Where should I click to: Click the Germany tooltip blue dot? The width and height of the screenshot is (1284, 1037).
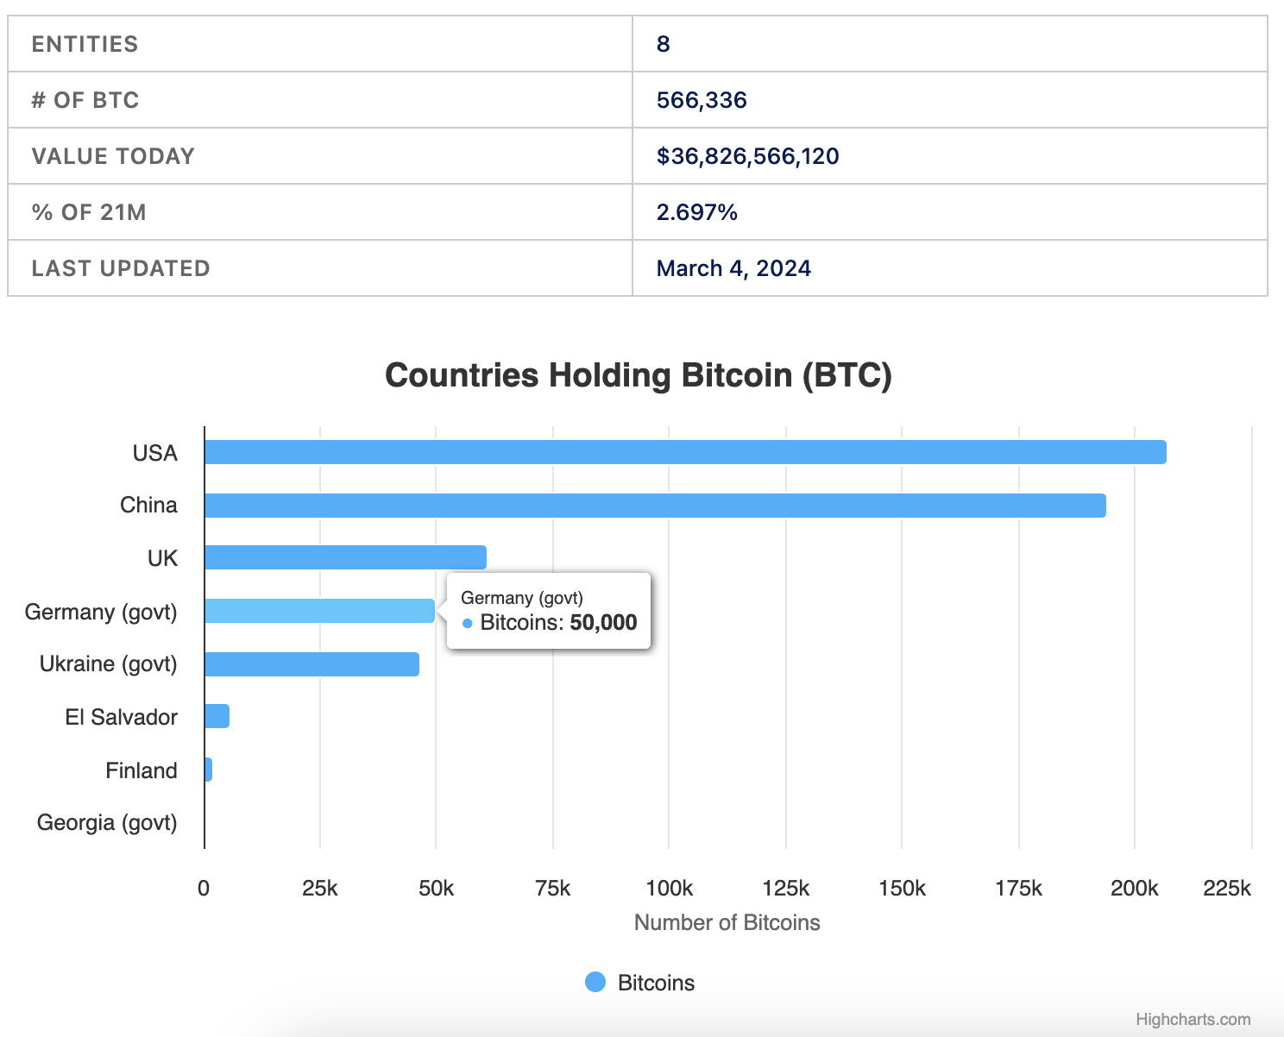tap(467, 623)
